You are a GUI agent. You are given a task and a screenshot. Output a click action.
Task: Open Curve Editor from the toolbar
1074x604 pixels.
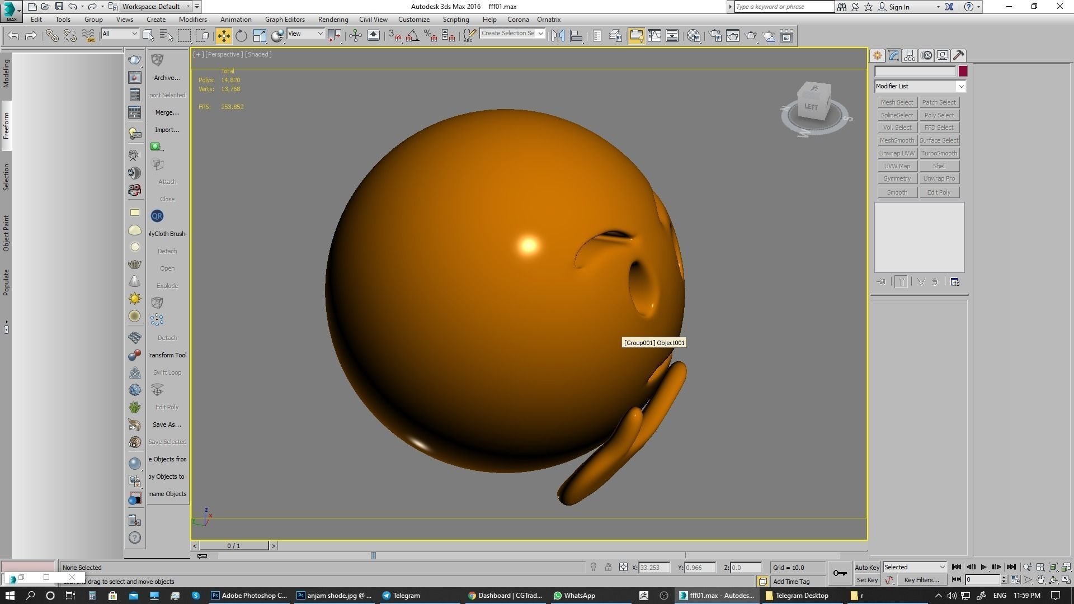tap(654, 36)
